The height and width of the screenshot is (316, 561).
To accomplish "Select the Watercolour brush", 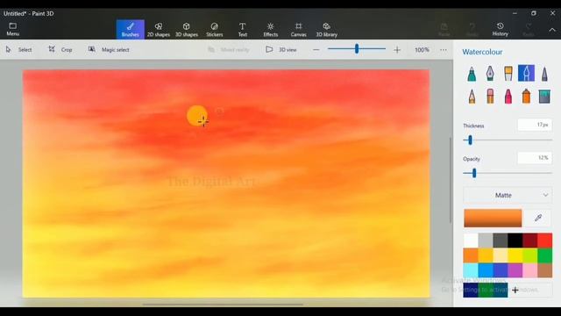I will point(526,73).
